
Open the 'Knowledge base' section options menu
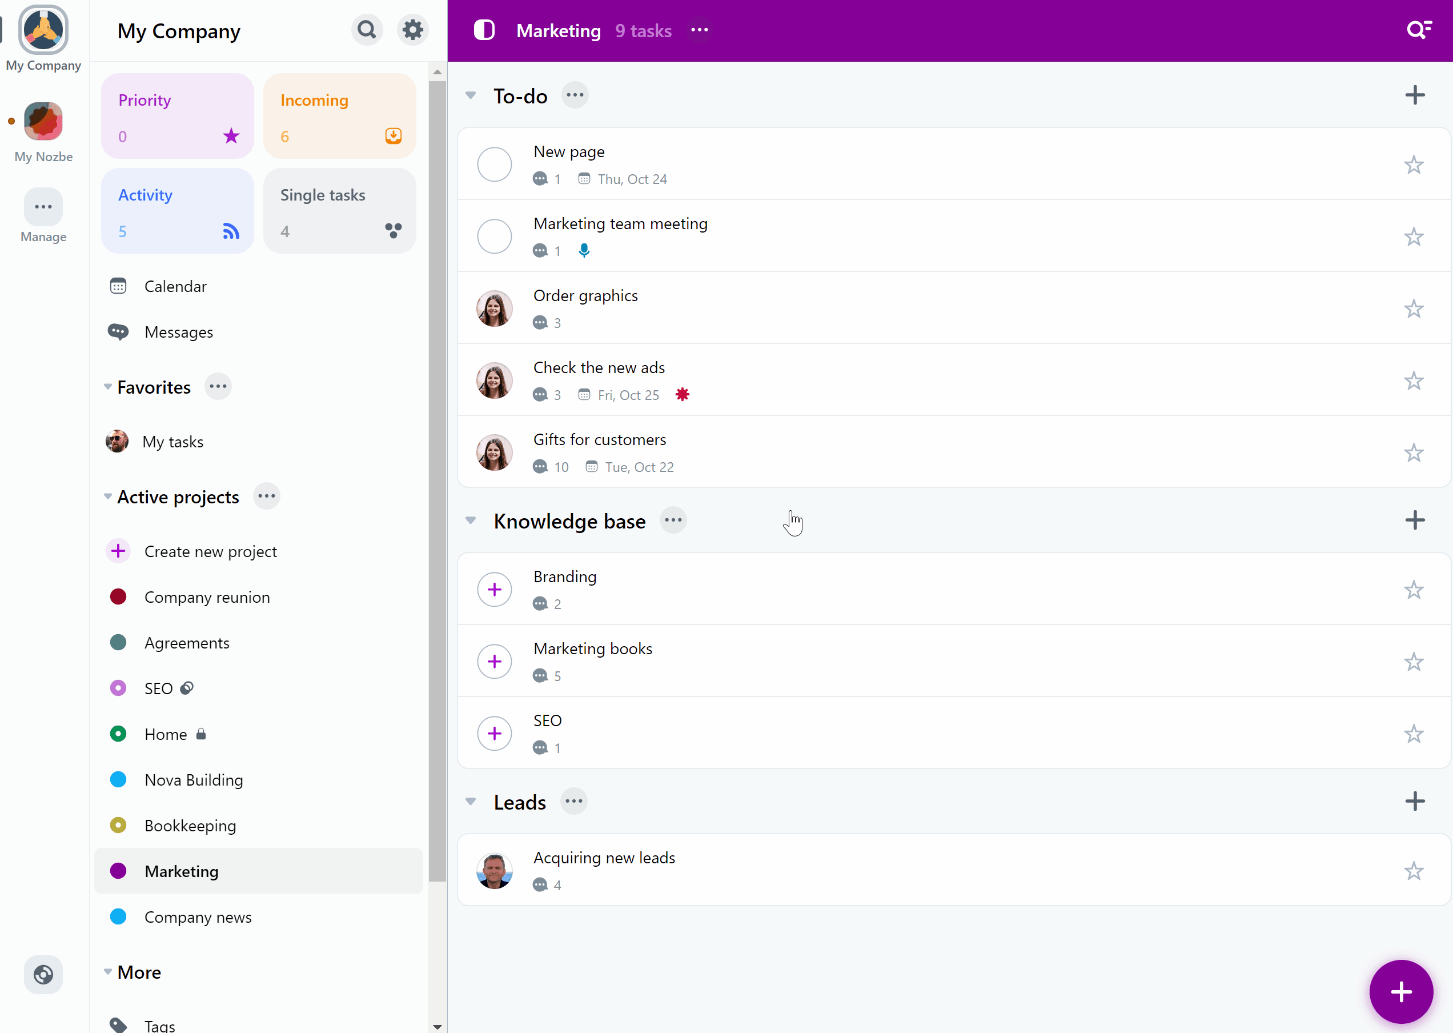674,520
